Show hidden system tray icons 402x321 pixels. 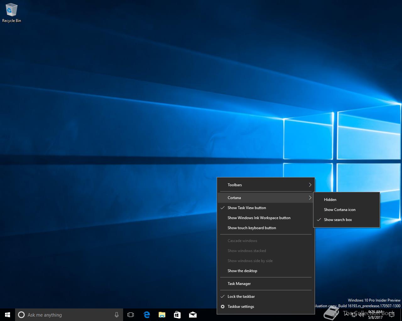(x=346, y=314)
